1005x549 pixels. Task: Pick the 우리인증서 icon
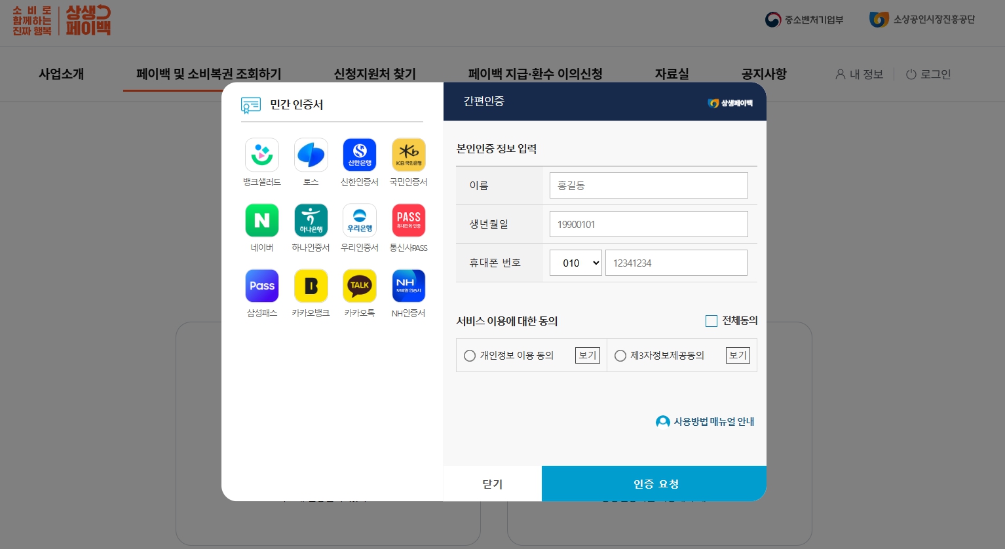pos(360,220)
